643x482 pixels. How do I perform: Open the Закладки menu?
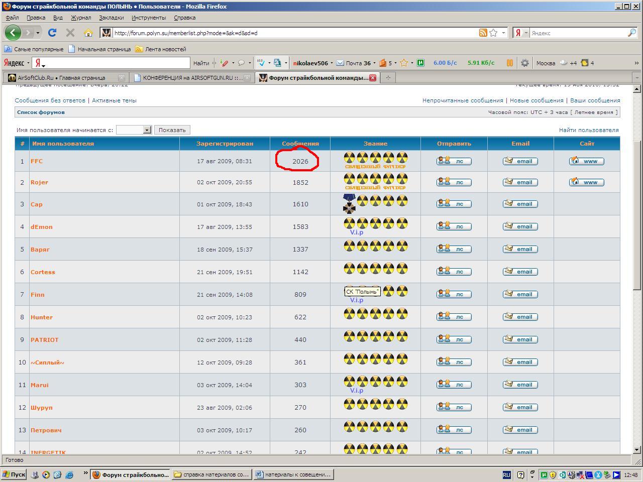[111, 18]
